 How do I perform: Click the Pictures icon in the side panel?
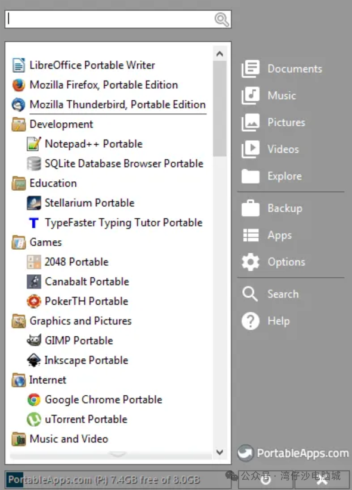pos(251,123)
